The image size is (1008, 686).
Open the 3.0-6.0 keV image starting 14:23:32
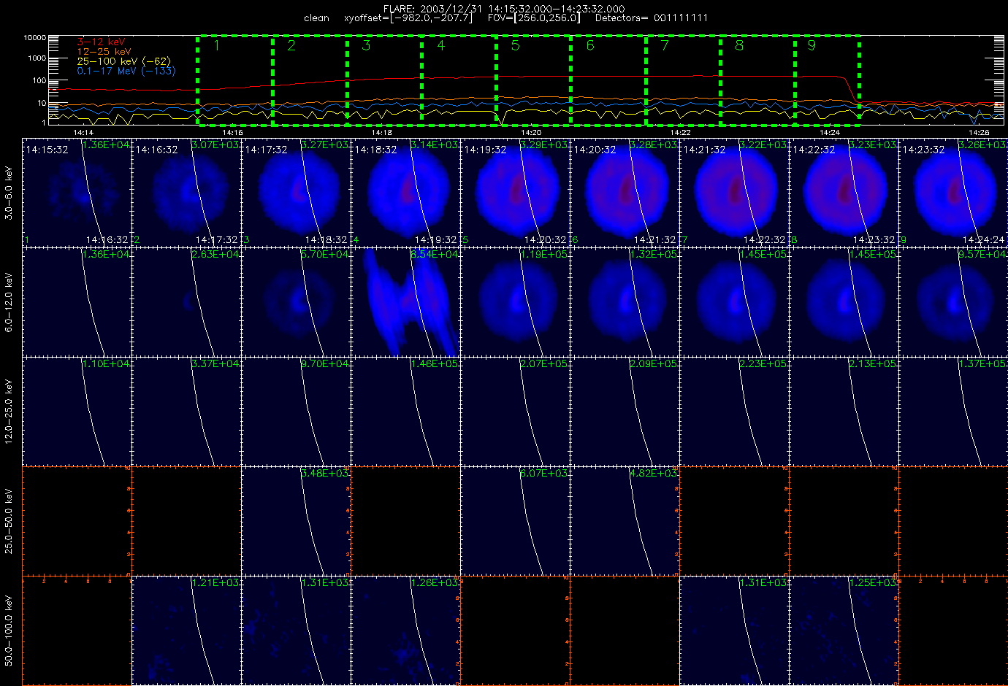tap(953, 192)
